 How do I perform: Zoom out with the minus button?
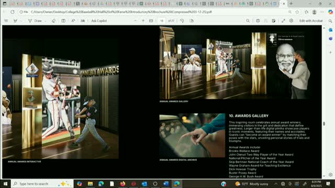(x=135, y=21)
